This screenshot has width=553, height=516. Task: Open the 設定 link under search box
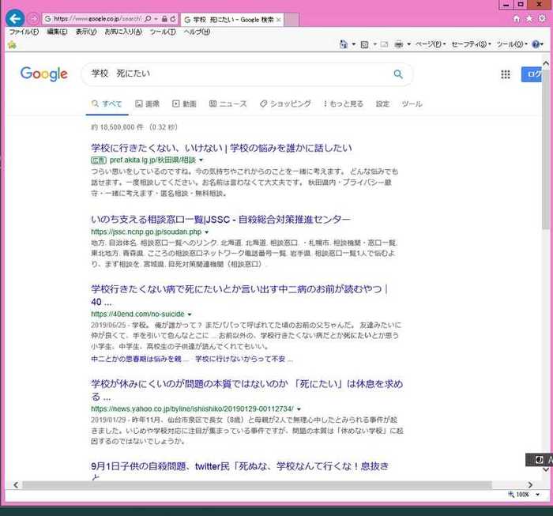[x=382, y=104]
